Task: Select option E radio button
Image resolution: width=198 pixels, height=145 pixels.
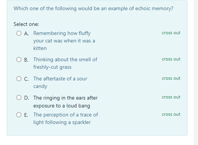Action: coord(19,115)
